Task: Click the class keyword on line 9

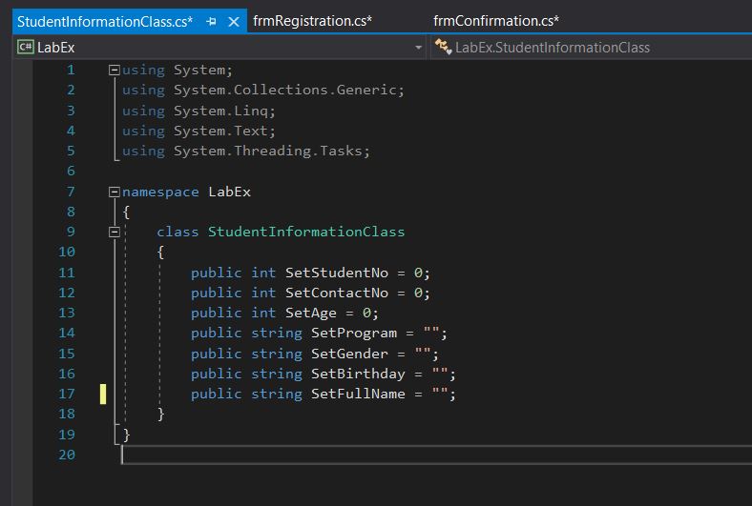Action: click(x=178, y=232)
